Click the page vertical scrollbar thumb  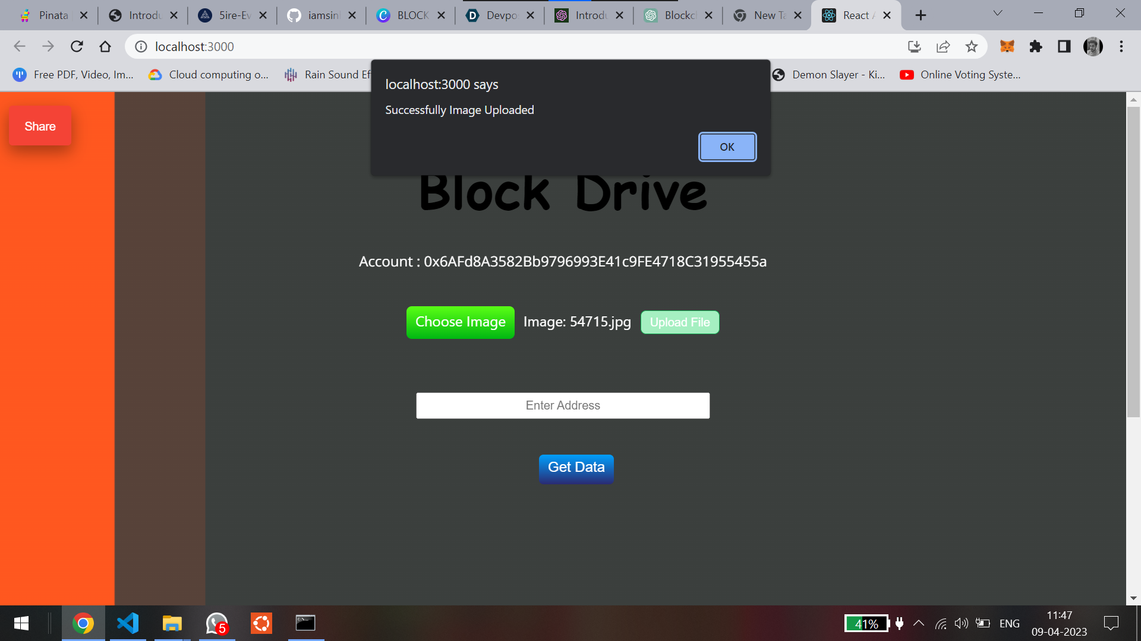[x=1133, y=261]
